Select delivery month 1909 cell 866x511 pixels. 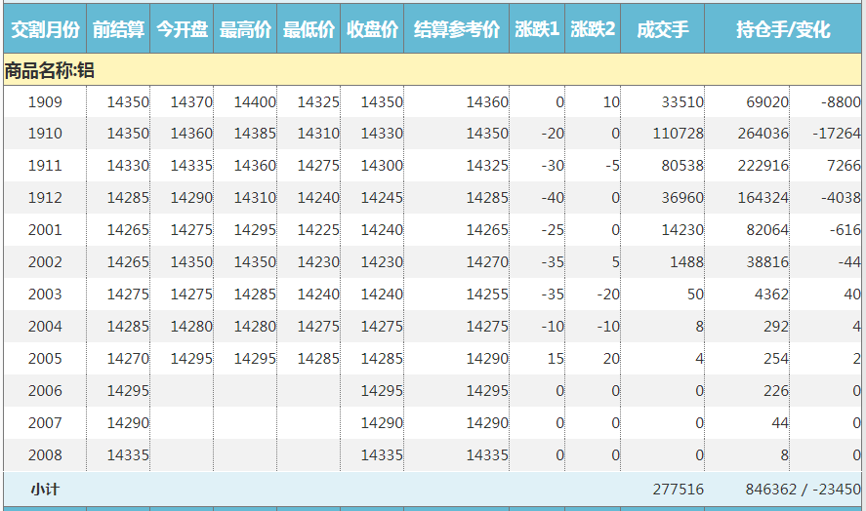click(45, 101)
